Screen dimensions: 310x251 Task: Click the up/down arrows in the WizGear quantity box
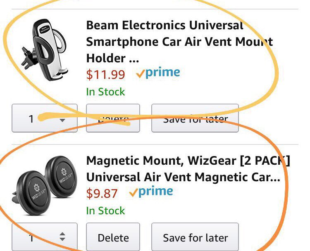coord(62,237)
